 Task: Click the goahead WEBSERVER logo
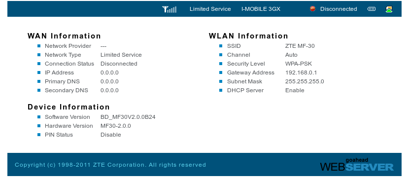pyautogui.click(x=357, y=165)
